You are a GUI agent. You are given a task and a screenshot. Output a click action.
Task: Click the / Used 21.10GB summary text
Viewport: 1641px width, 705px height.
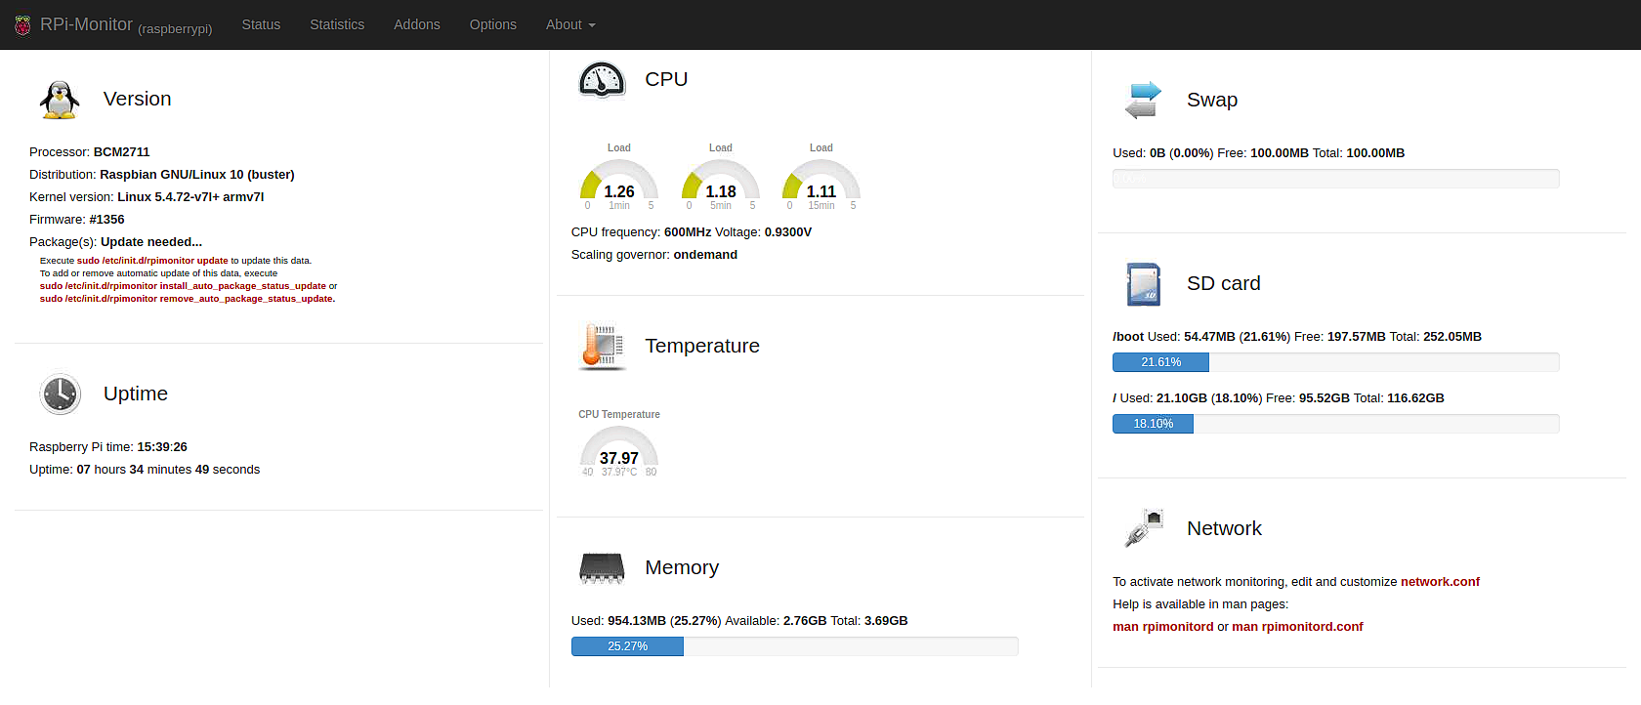(x=1279, y=398)
